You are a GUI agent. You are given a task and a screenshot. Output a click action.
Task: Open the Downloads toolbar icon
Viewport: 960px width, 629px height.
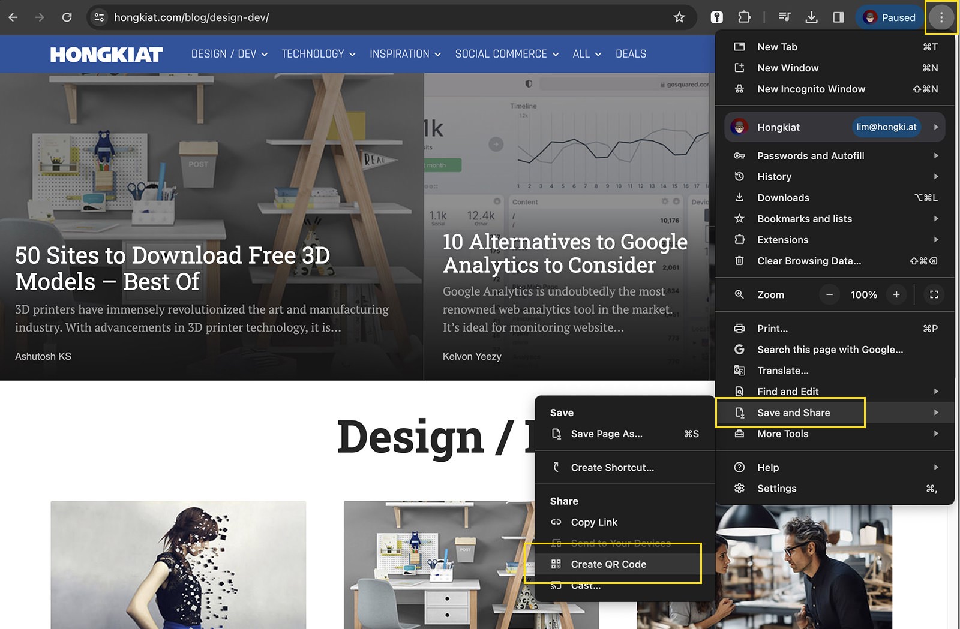(x=811, y=17)
